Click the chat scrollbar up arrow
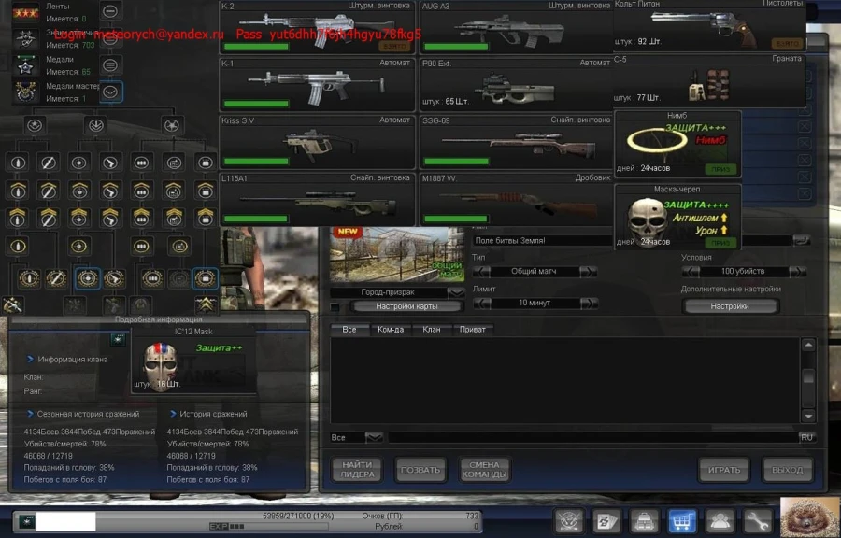The height and width of the screenshot is (538, 841). [808, 345]
